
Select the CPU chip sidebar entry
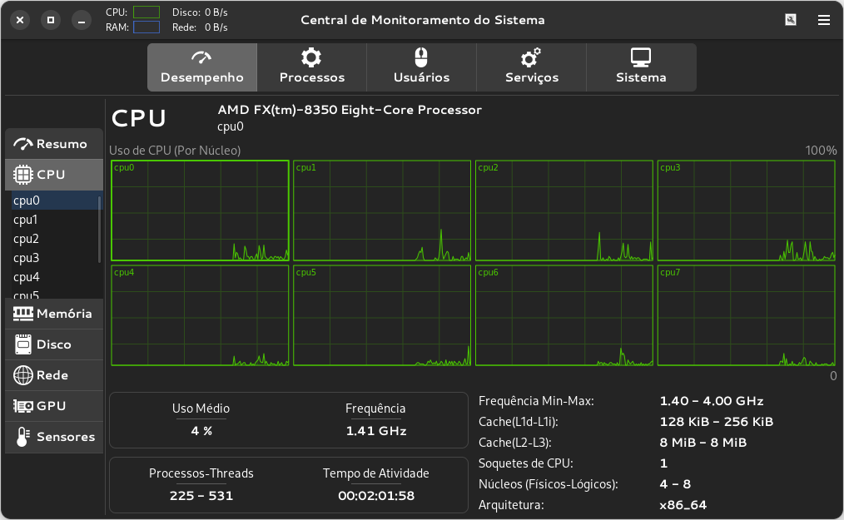click(54, 175)
